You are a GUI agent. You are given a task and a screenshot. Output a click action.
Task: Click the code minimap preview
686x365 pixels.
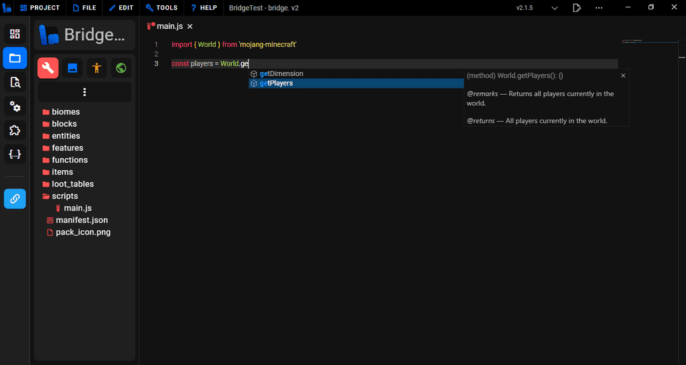click(632, 41)
